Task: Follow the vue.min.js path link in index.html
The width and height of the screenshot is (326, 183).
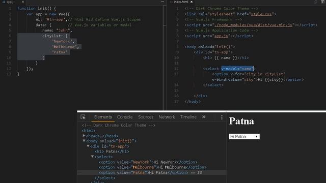Action: tap(254, 25)
